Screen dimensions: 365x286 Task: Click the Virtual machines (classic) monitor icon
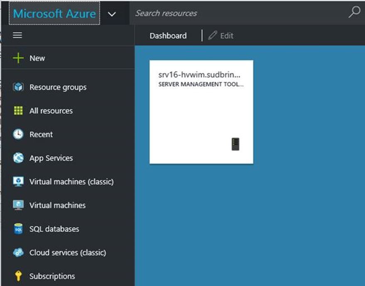tap(18, 181)
